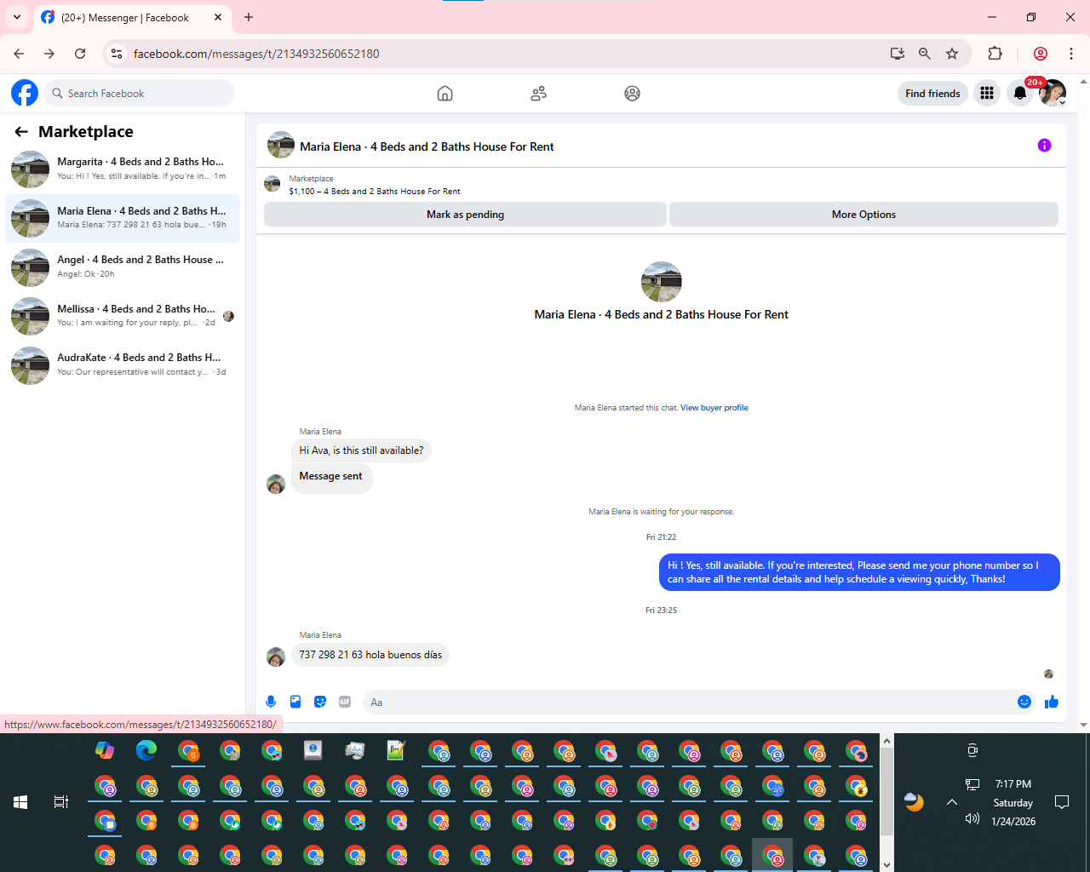Click the message '737 298 21 63 hola buenos días'

pos(370,655)
